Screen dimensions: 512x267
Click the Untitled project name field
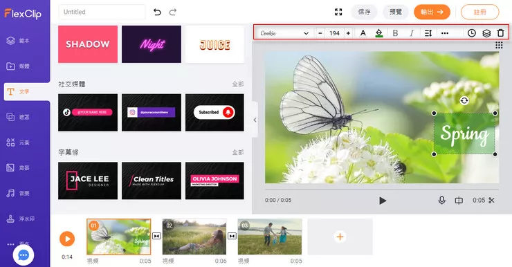point(102,12)
